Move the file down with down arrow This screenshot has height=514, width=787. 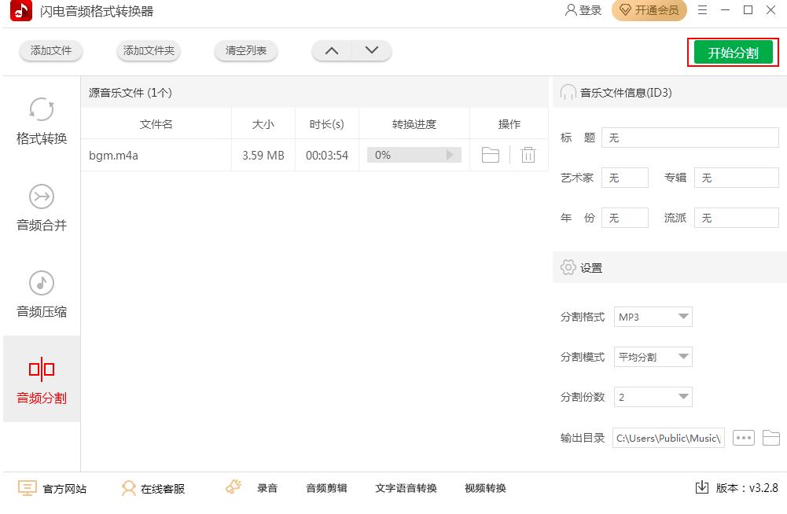click(372, 50)
